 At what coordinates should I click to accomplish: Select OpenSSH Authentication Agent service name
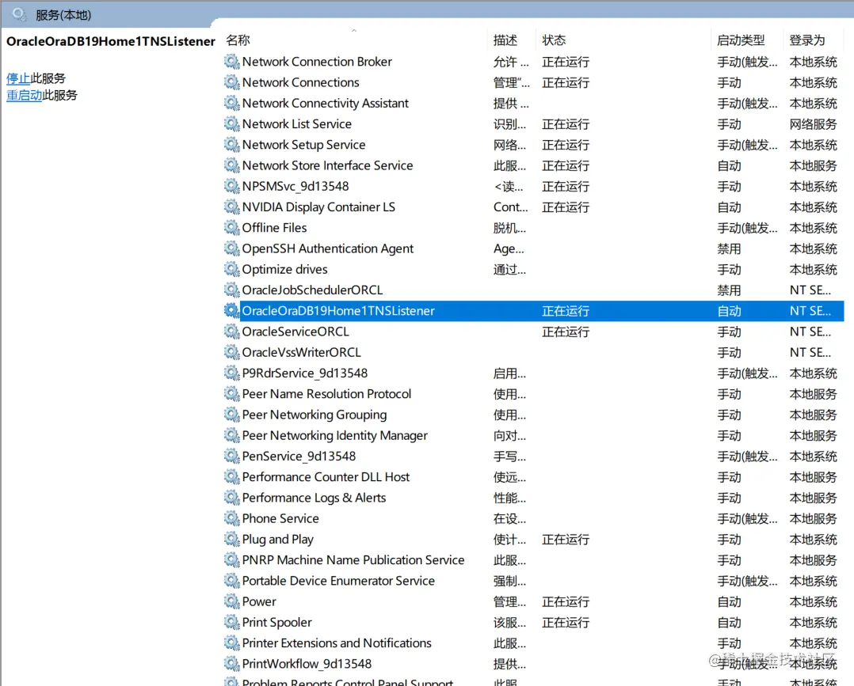(328, 248)
